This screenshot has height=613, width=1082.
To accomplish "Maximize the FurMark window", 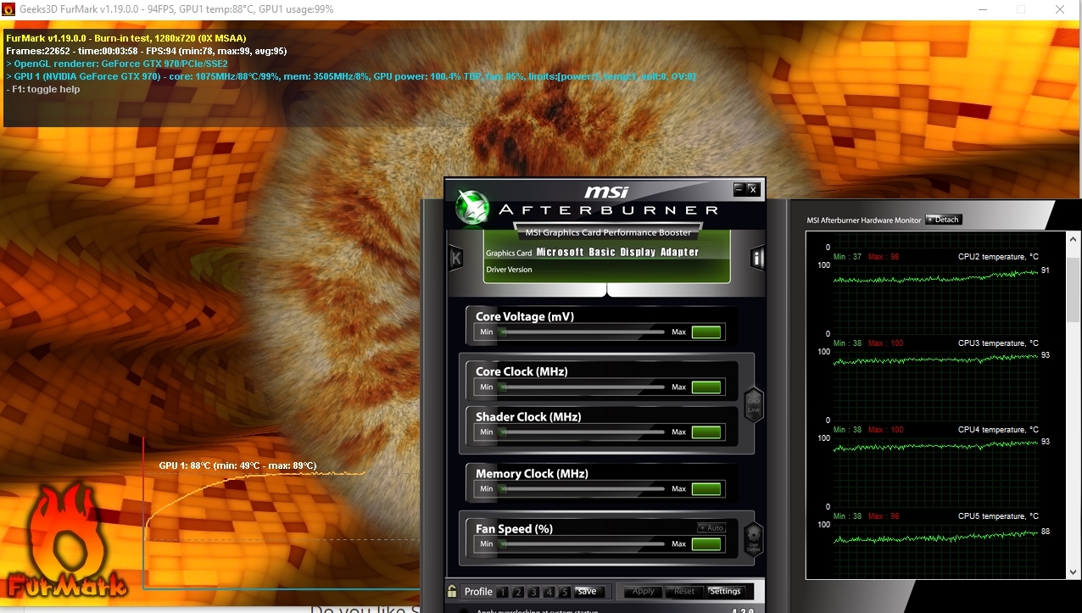I will 1021,9.
